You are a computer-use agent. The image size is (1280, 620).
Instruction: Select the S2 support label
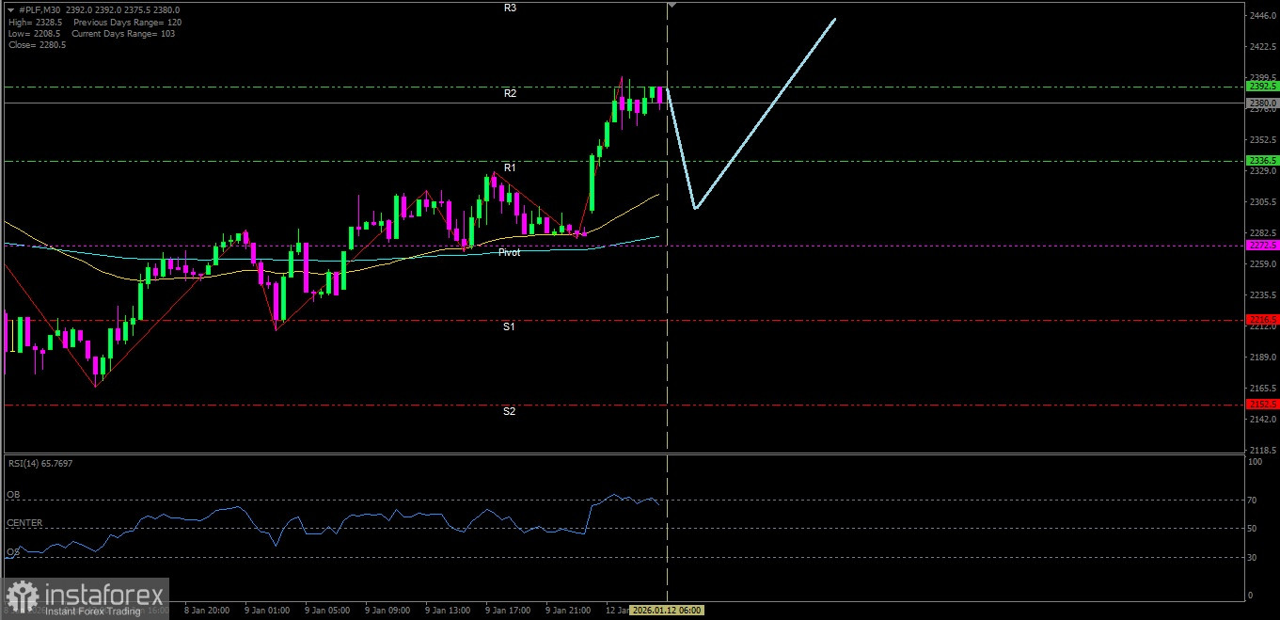click(509, 411)
